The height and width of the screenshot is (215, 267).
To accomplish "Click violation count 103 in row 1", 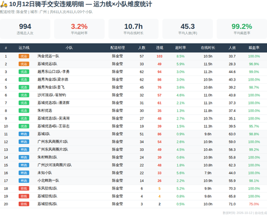I will 160,57.
